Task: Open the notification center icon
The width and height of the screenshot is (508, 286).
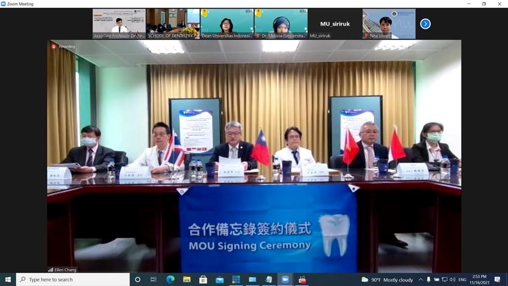Action: point(497,279)
